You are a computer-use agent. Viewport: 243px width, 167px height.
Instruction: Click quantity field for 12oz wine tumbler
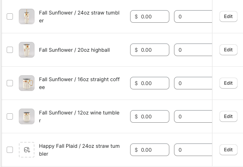click(193, 116)
